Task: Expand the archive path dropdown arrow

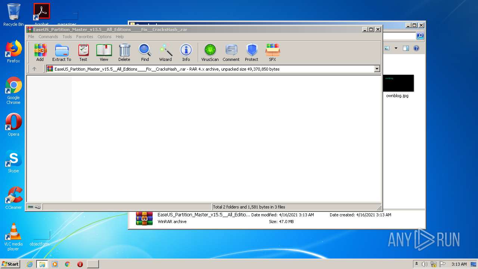Action: (377, 69)
